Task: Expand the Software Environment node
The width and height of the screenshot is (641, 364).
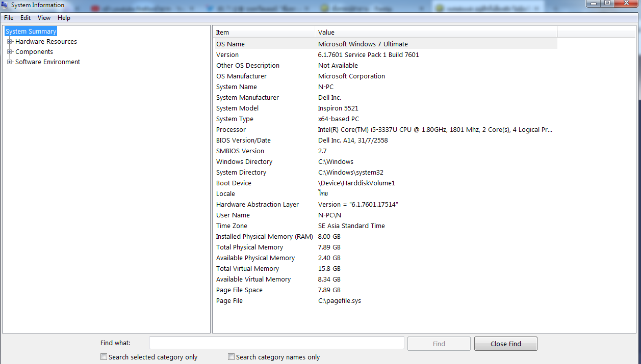Action: [x=10, y=62]
